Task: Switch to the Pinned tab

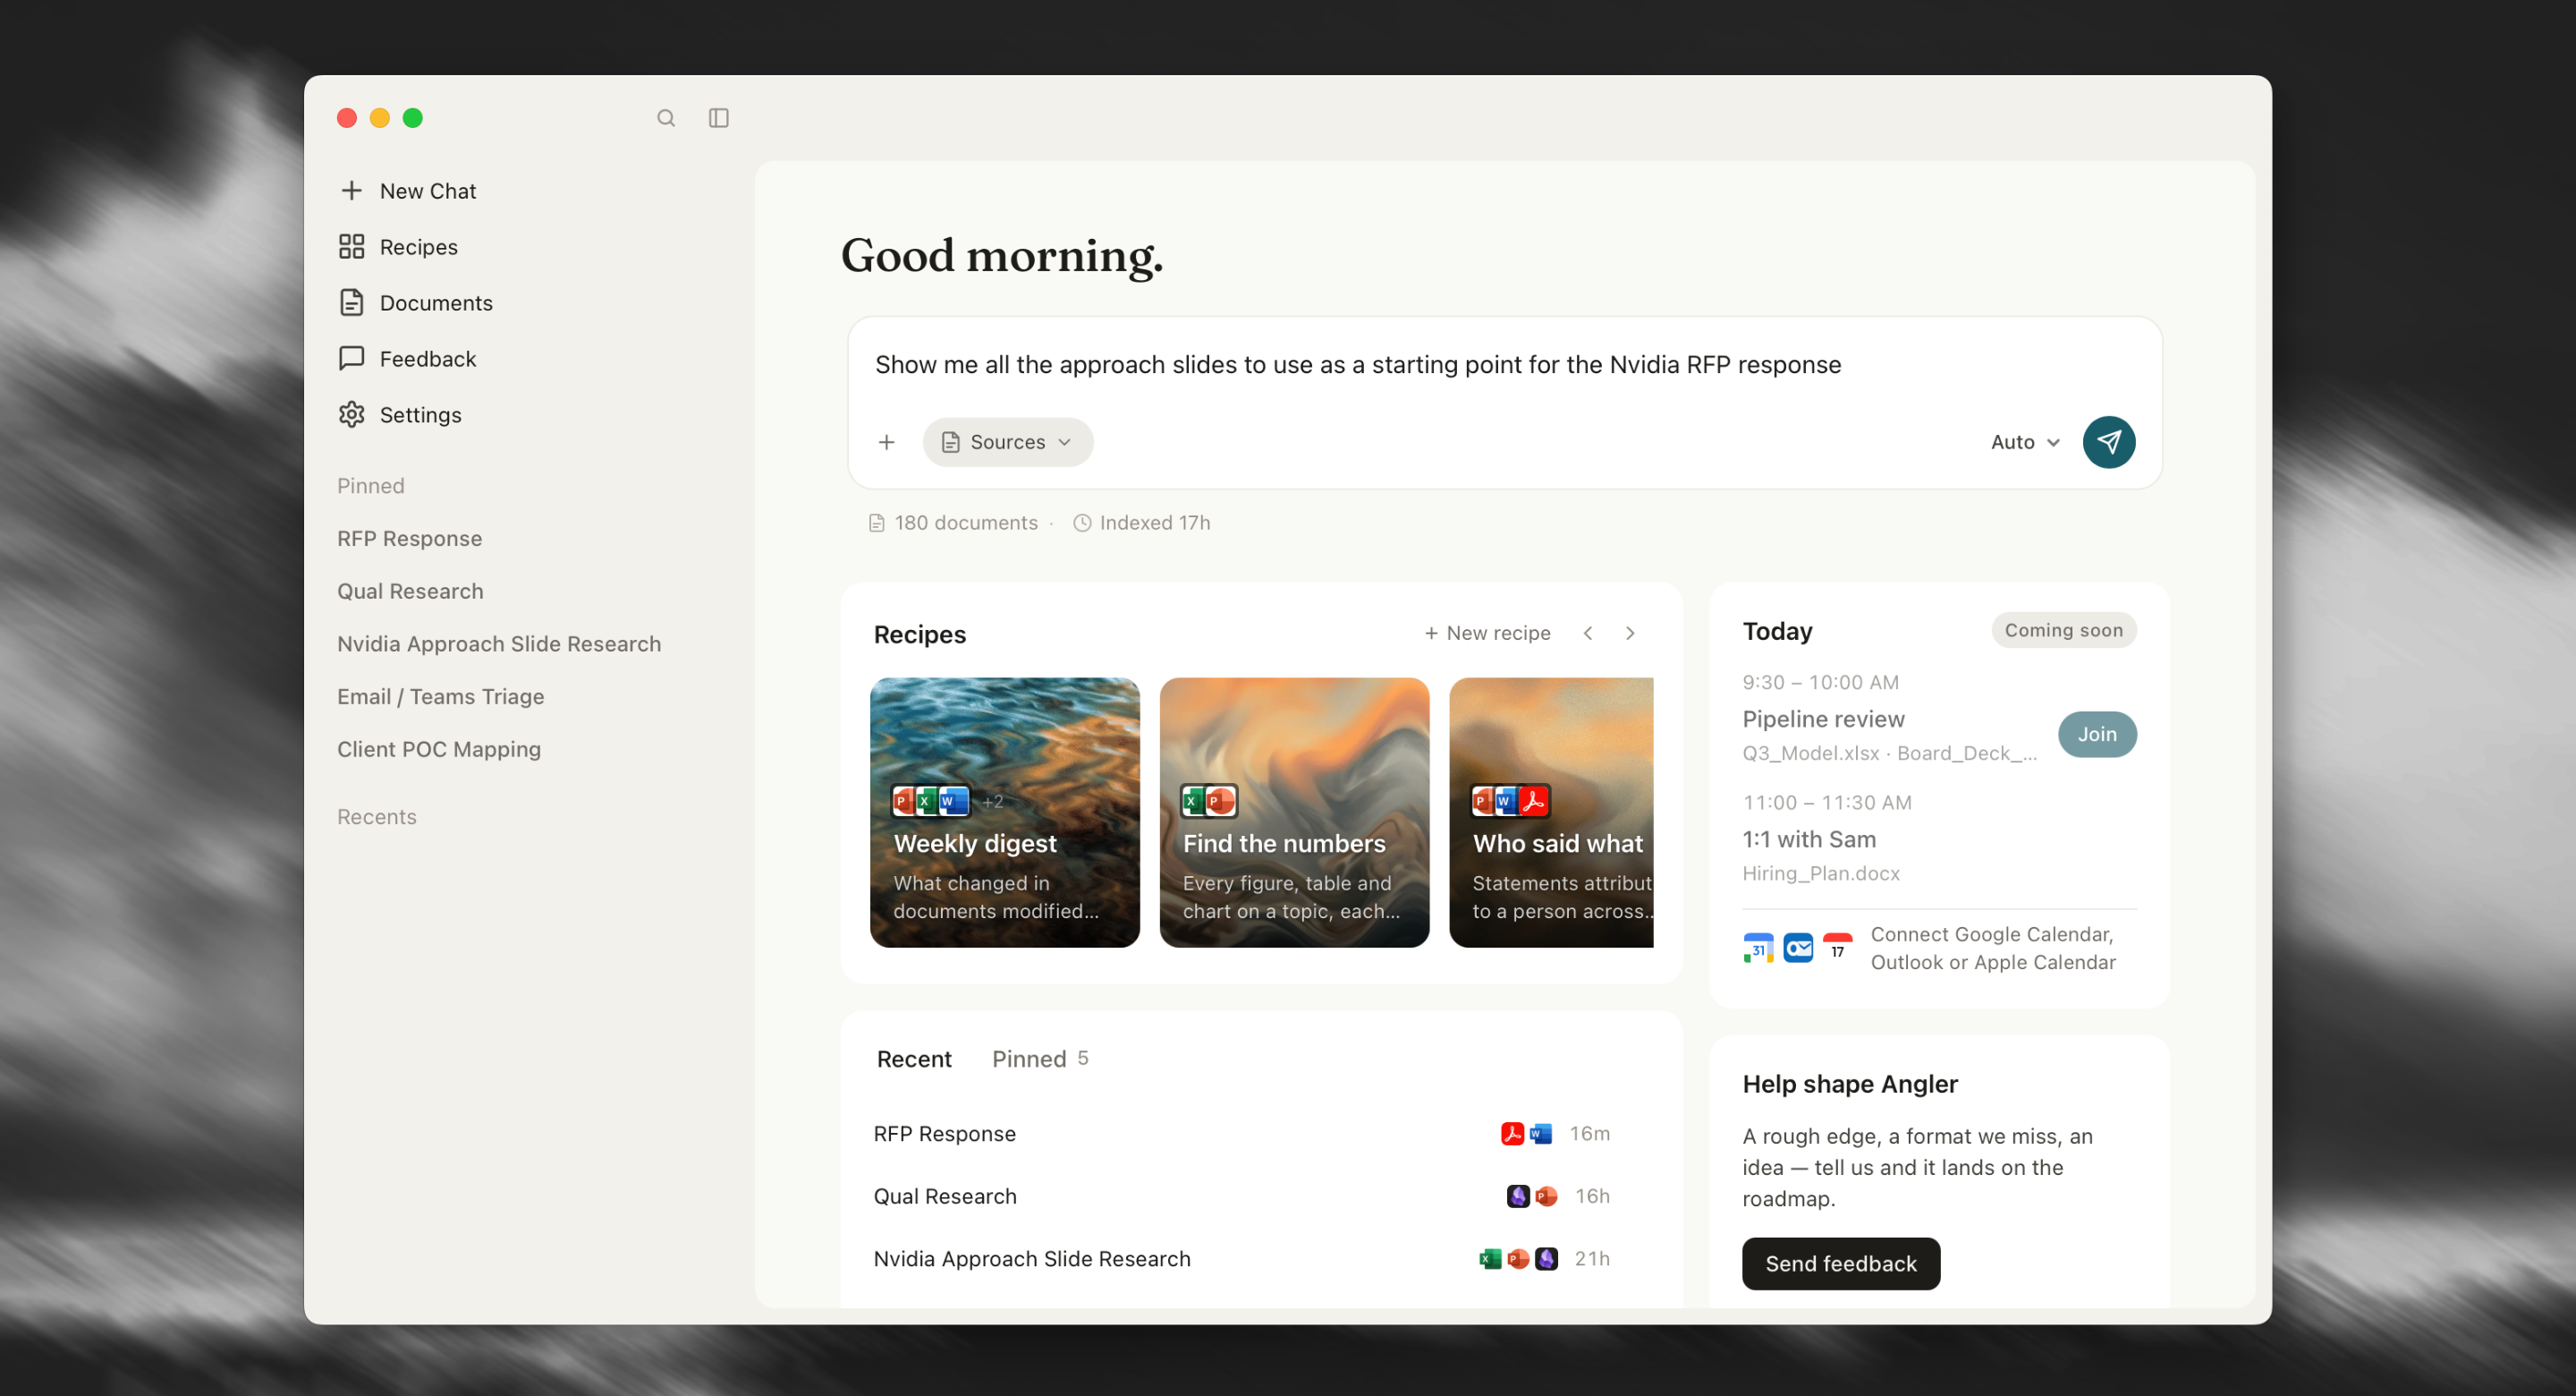Action: click(1040, 1059)
